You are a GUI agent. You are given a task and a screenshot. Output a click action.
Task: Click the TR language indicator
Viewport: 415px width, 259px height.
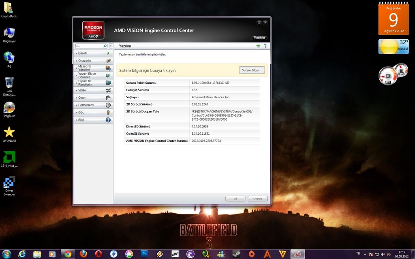pyautogui.click(x=358, y=254)
